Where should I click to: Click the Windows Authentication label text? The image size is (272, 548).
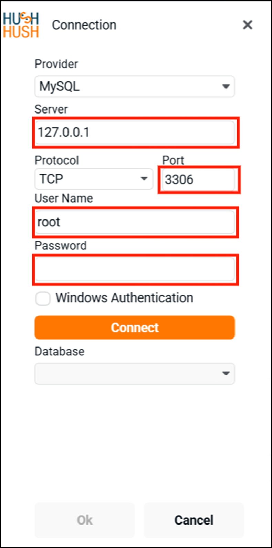124,298
